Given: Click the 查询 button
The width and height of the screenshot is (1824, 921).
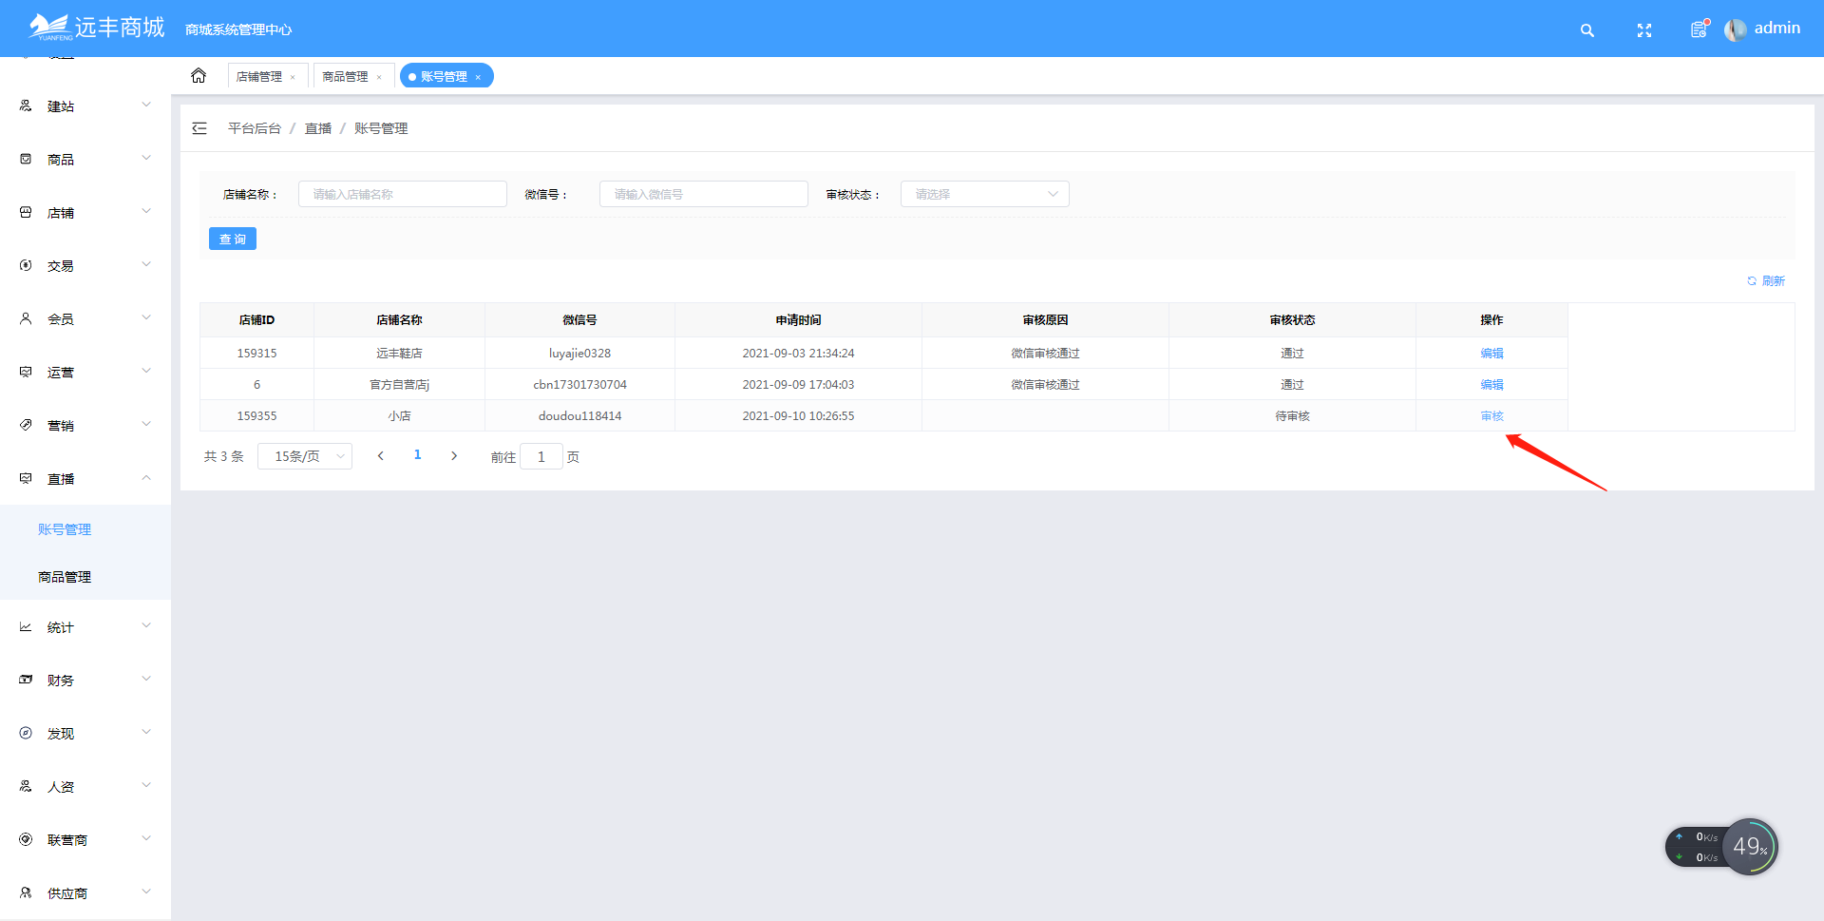Looking at the screenshot, I should [233, 239].
